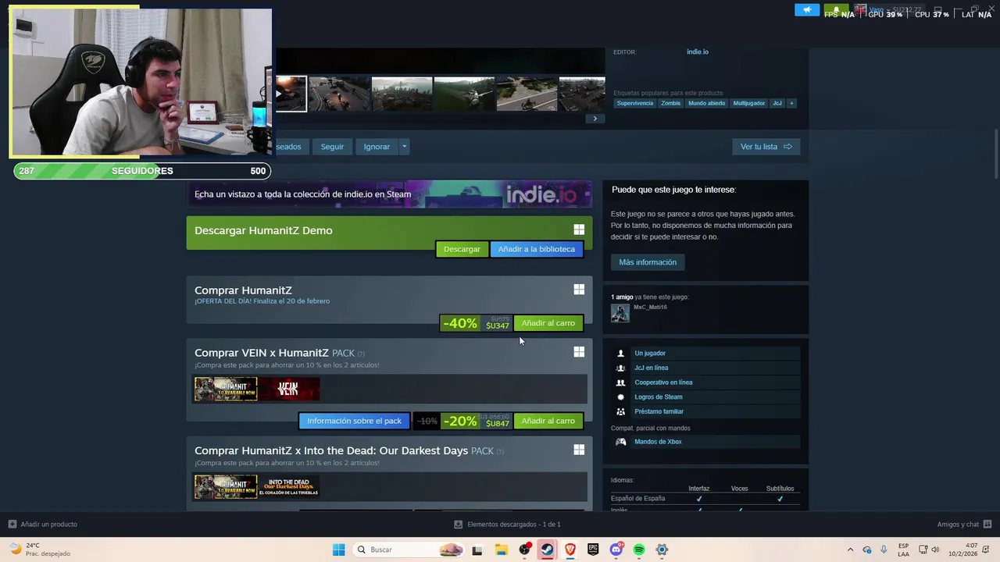Viewport: 1000px width, 562px height.
Task: Click the Xbox controller gamepad icon
Action: coord(620,442)
